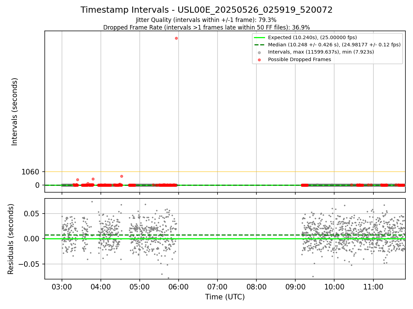Click the '05:00' x-axis tick label
This screenshot has height=309, width=413.
(140, 287)
